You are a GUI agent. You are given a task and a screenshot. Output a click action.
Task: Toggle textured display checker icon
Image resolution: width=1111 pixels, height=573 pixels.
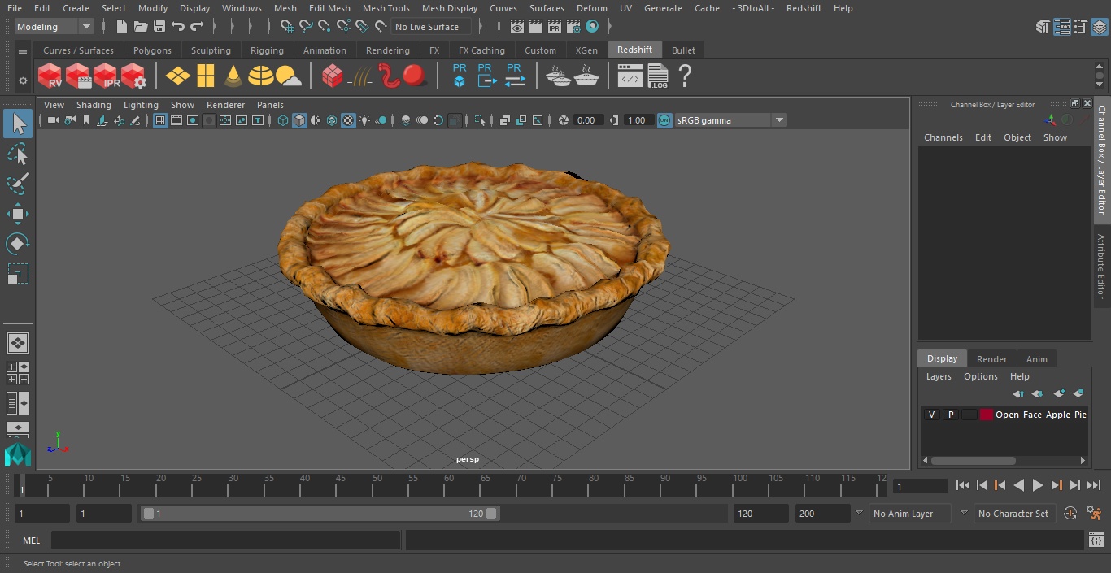coord(348,120)
